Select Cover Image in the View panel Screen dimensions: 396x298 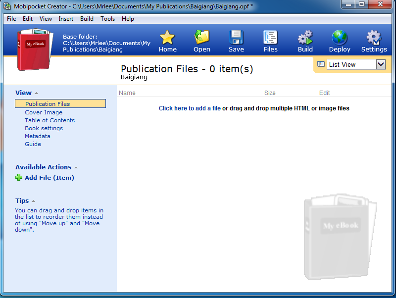pos(44,112)
